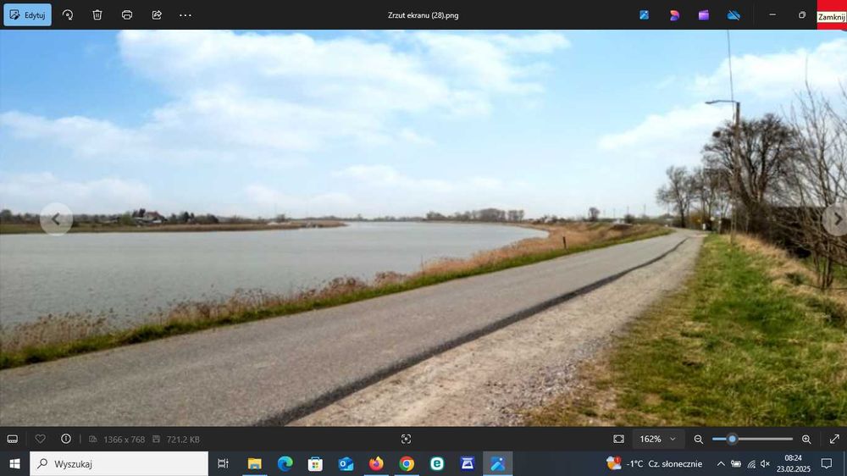Launch Google Chrome from the taskbar
This screenshot has width=847, height=476.
click(407, 463)
